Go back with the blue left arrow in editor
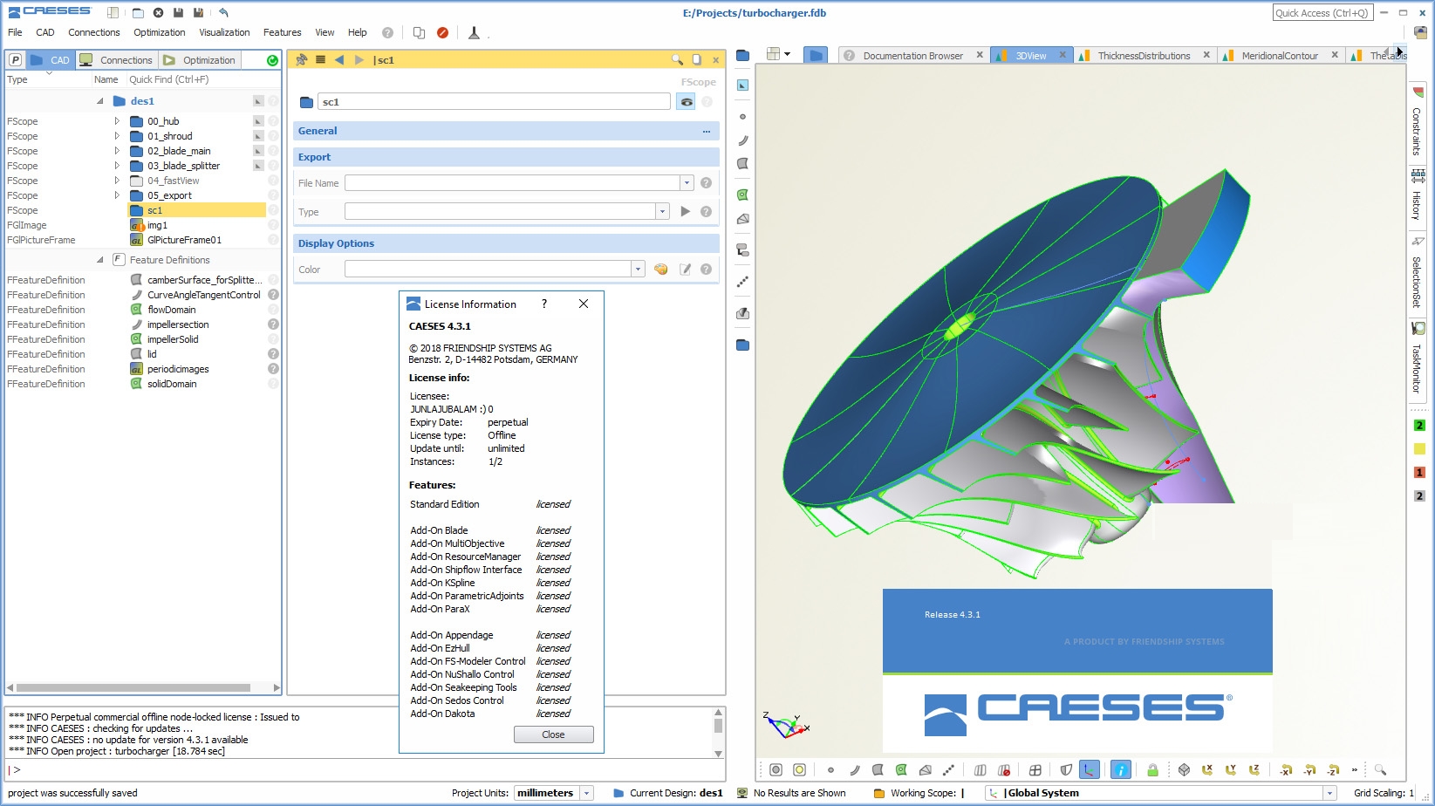Viewport: 1435px width, 806px height. click(339, 59)
